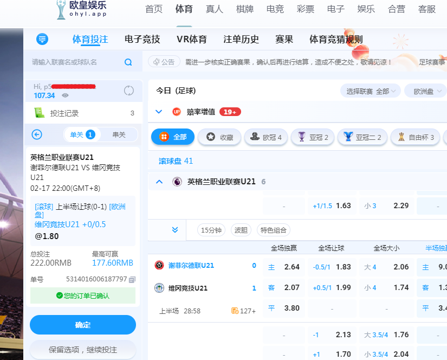Click the back arrow in bet slip
Screen dimensions: 447x360
(37, 134)
